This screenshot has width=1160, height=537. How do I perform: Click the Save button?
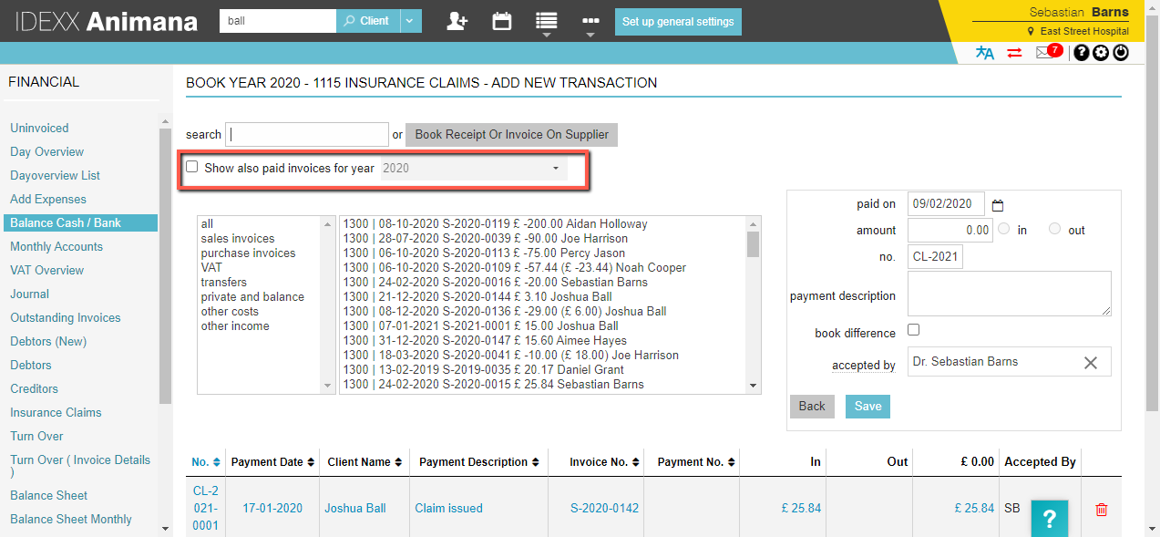[x=867, y=406]
